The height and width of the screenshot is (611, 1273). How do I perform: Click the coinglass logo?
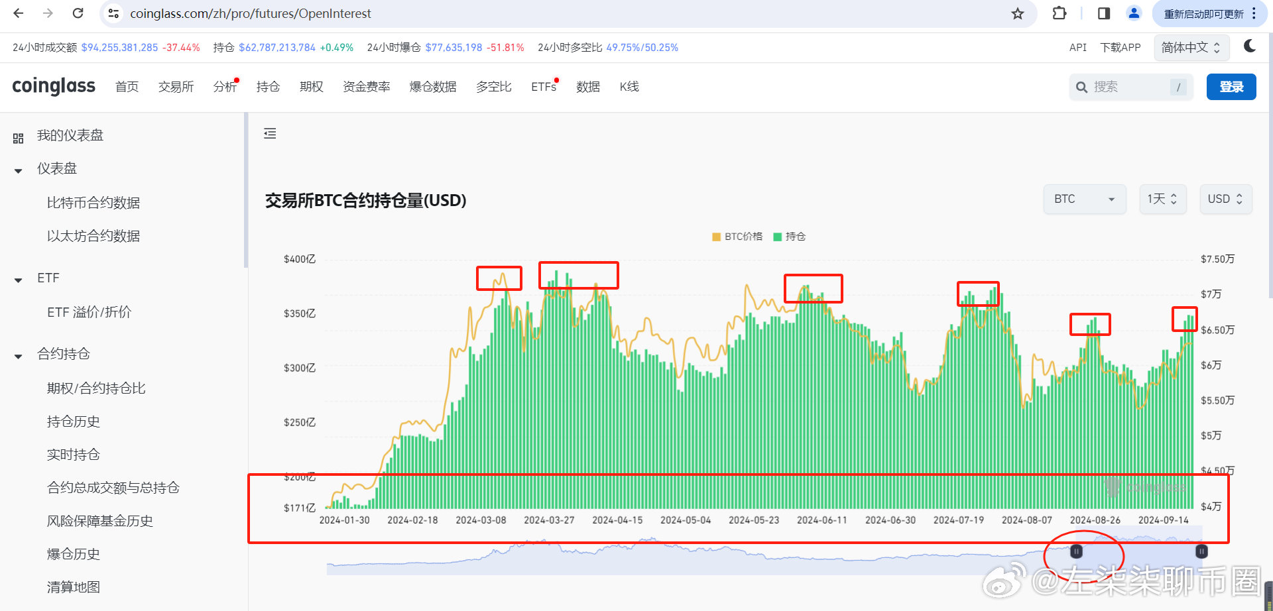(54, 86)
